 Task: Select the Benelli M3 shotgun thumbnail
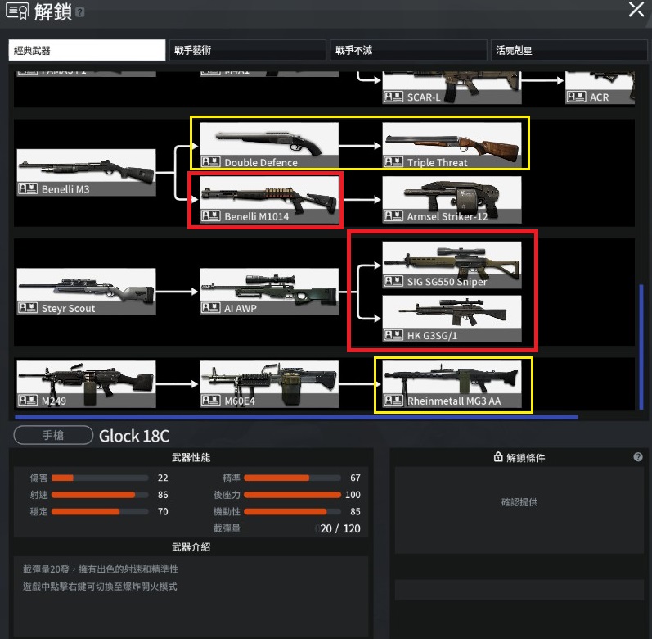click(x=86, y=173)
